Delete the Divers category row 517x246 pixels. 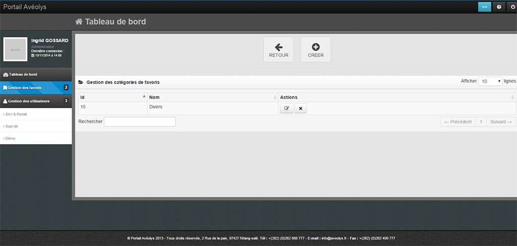300,108
